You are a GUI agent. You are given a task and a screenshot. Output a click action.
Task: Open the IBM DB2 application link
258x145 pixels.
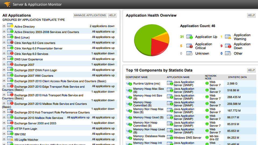point(20,134)
